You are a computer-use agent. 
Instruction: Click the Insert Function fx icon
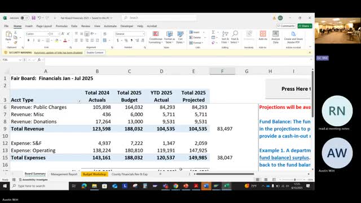(39, 60)
